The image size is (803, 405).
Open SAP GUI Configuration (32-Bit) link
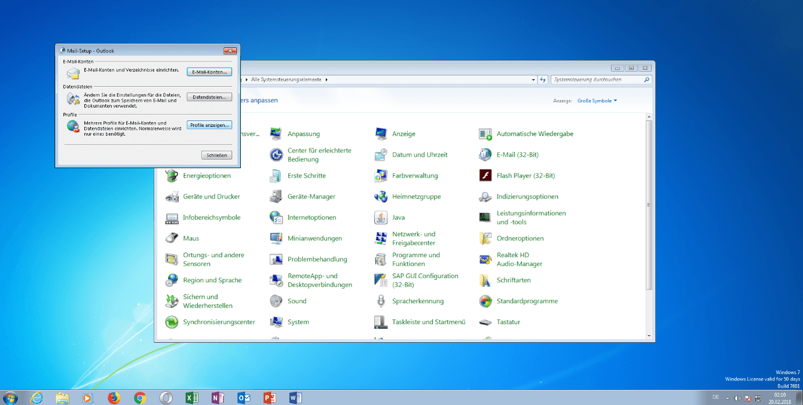(x=425, y=280)
